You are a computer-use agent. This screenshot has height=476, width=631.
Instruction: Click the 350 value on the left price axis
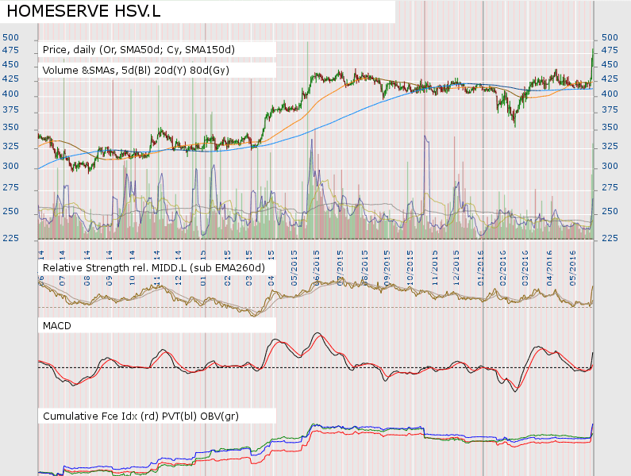(11, 127)
